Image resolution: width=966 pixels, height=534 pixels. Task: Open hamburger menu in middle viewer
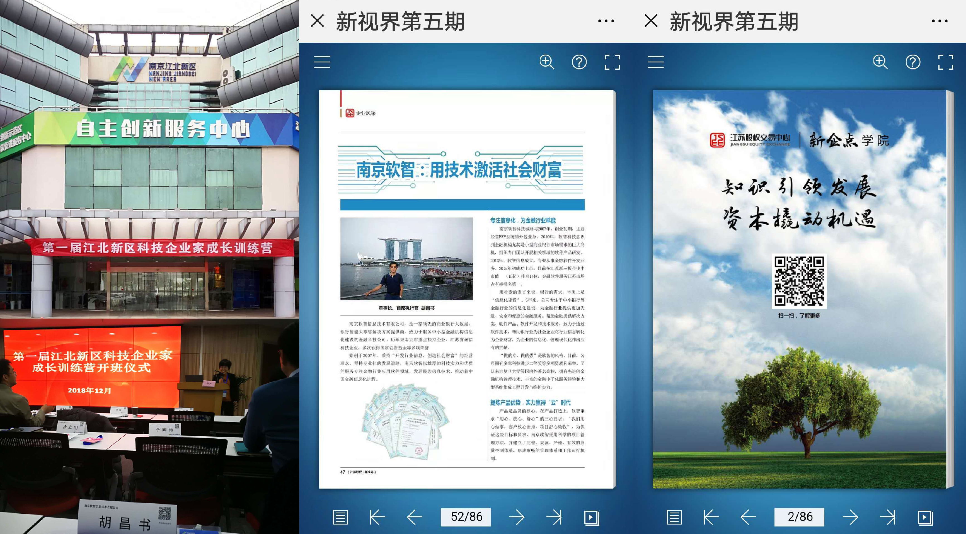[322, 62]
